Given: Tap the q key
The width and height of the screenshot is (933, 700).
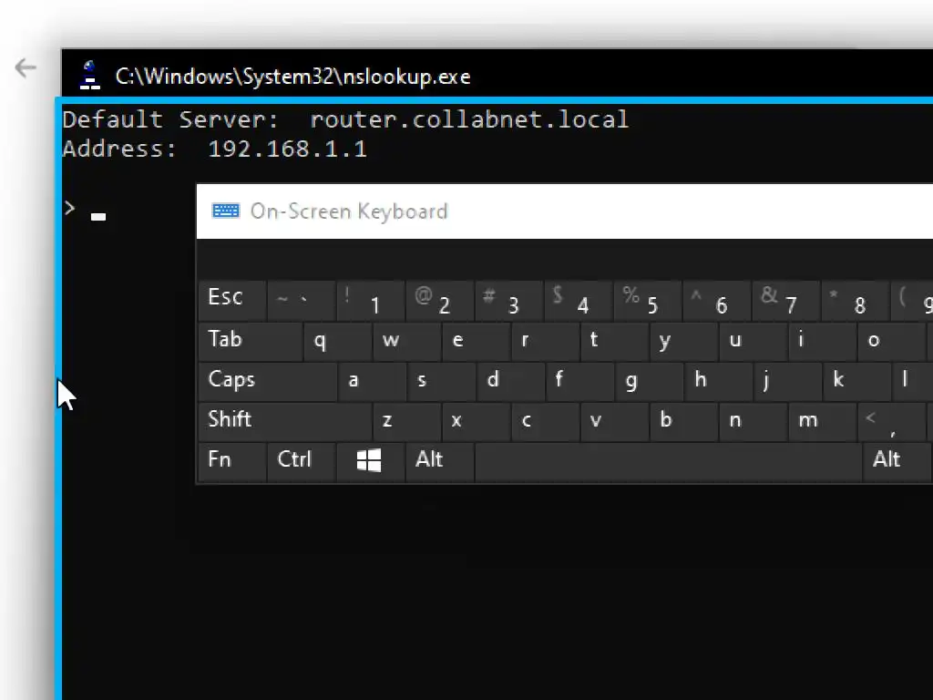Looking at the screenshot, I should (337, 341).
